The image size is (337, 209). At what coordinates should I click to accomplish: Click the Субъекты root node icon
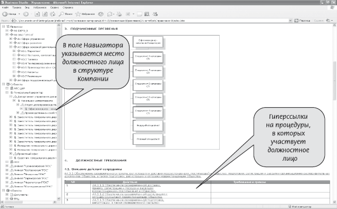[x=8, y=84]
